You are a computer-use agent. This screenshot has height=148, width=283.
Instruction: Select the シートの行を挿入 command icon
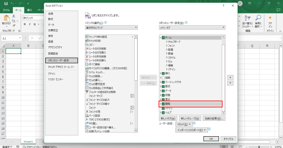pyautogui.click(x=87, y=53)
